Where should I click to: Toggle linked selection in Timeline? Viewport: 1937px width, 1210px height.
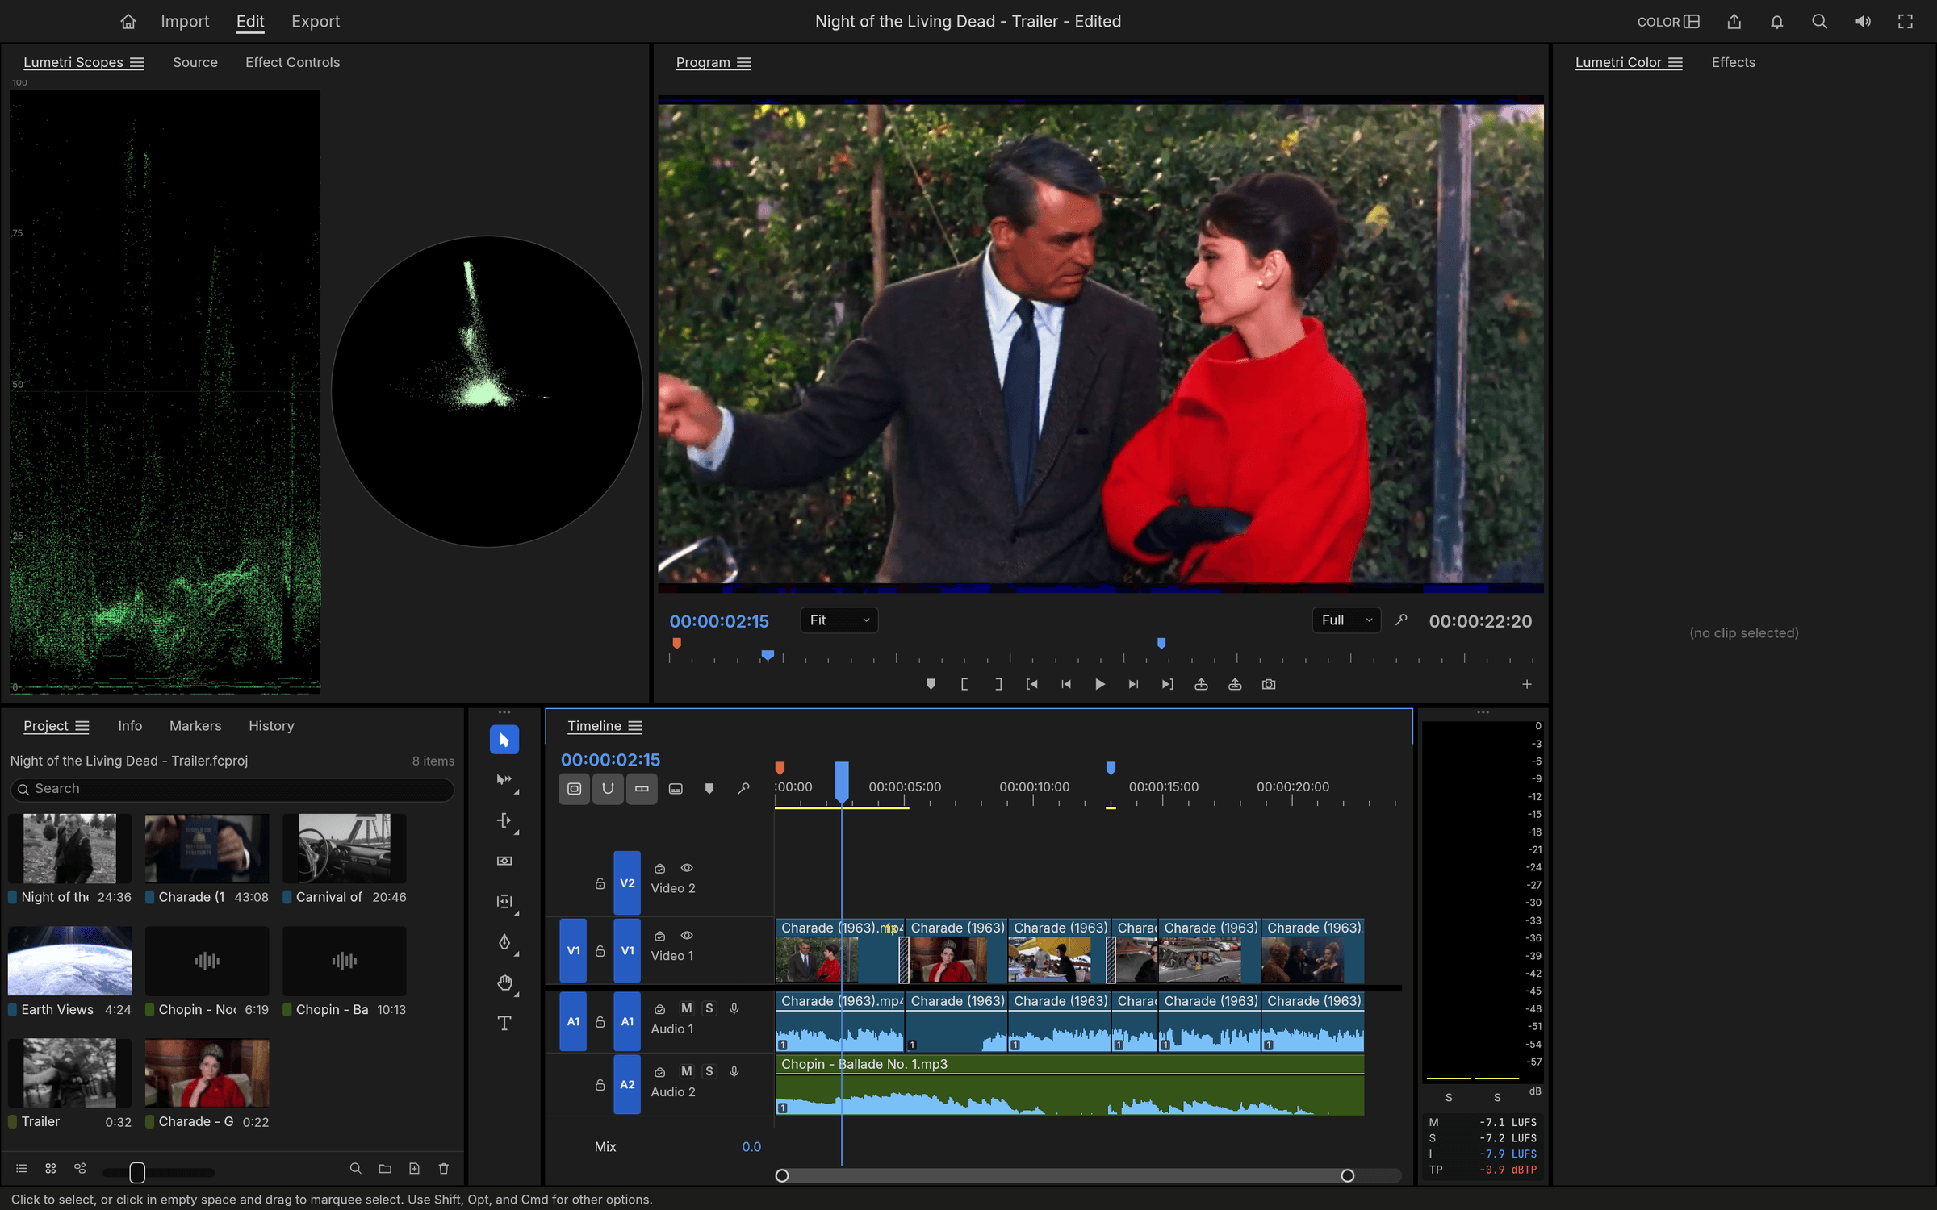tap(642, 788)
